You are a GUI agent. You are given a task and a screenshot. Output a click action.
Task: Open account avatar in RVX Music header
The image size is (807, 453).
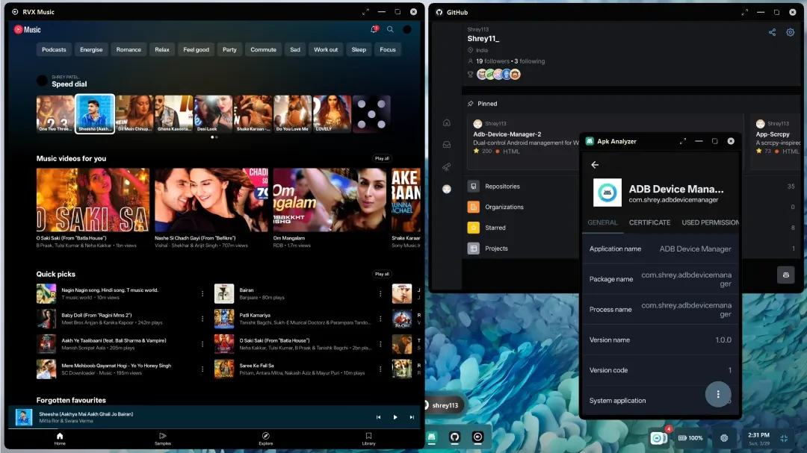pos(407,29)
